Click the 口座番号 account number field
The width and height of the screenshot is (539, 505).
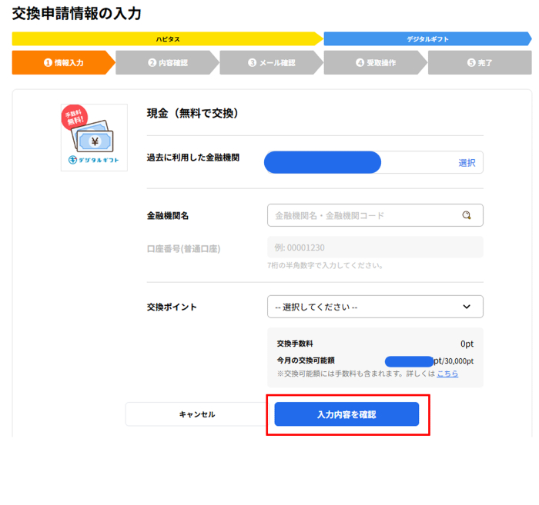point(375,247)
